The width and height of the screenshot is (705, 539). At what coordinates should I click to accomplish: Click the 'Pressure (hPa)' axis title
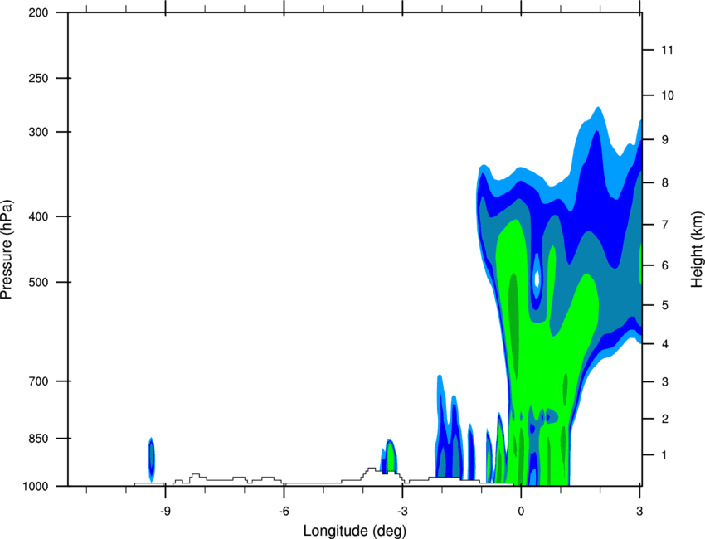pos(7,250)
